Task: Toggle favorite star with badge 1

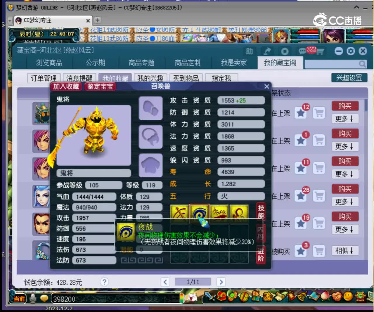Action: [301, 141]
